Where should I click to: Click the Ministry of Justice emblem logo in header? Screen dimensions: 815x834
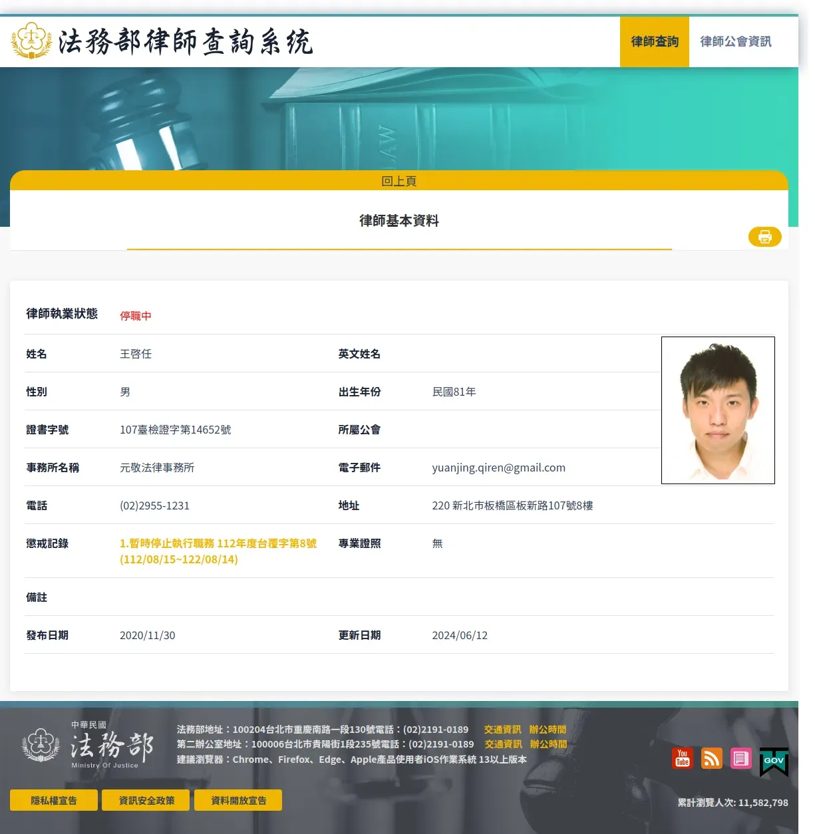31,41
